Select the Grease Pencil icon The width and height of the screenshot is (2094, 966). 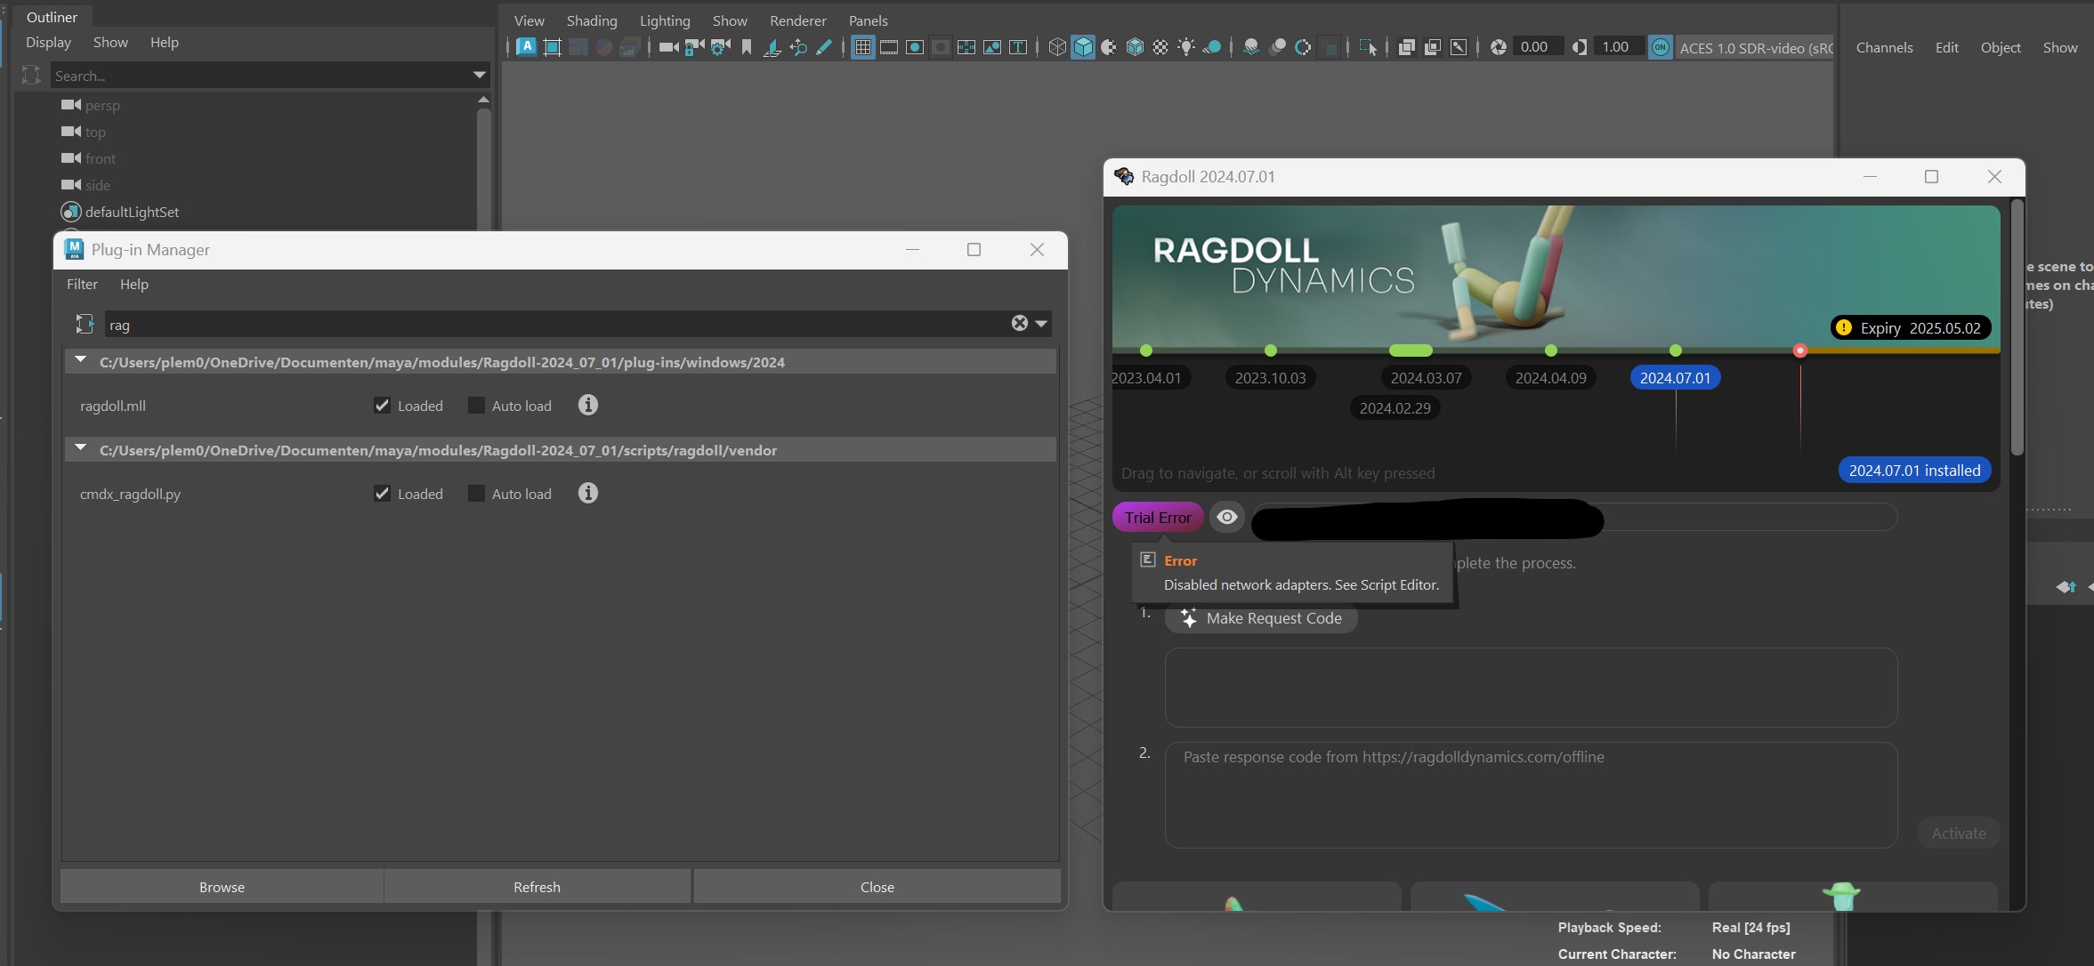824,48
